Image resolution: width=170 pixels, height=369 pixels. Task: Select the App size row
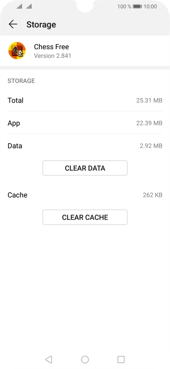pos(85,123)
